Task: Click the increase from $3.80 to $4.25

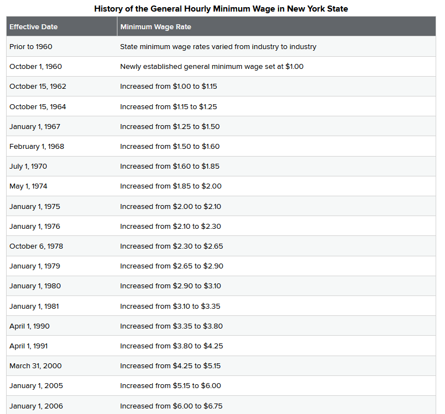Action: [x=171, y=346]
